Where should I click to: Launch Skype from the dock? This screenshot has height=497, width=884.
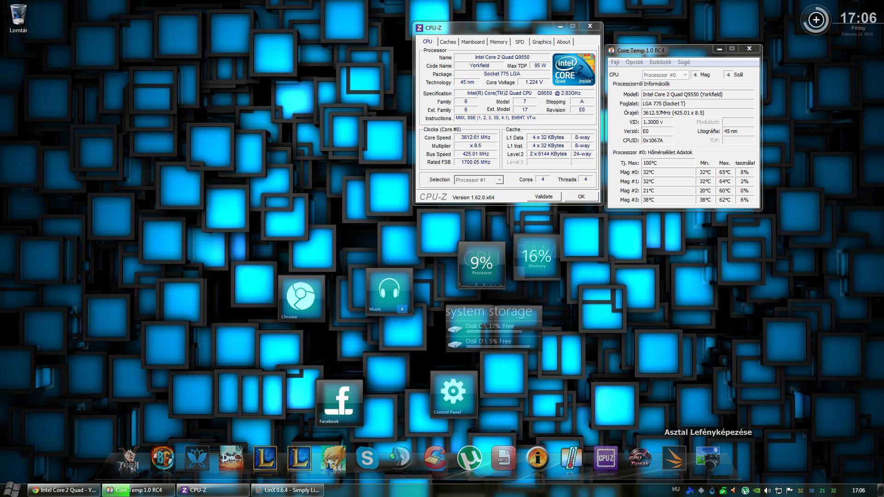point(367,458)
